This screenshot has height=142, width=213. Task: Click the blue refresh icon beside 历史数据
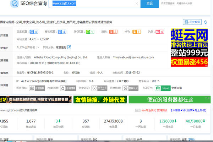click(206, 22)
